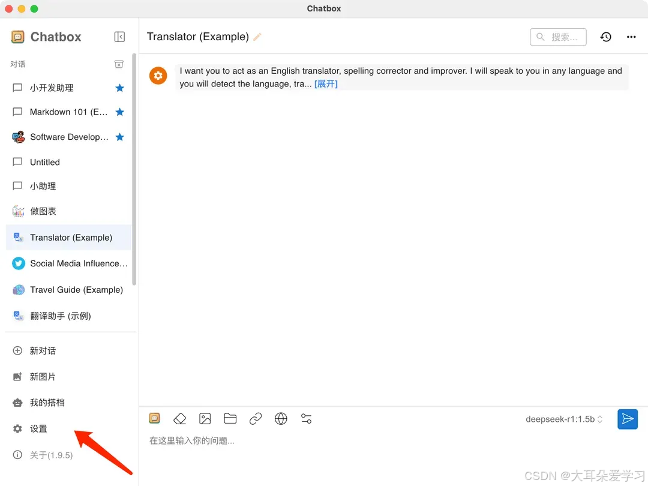Toggle web browsing globe icon

coord(281,419)
